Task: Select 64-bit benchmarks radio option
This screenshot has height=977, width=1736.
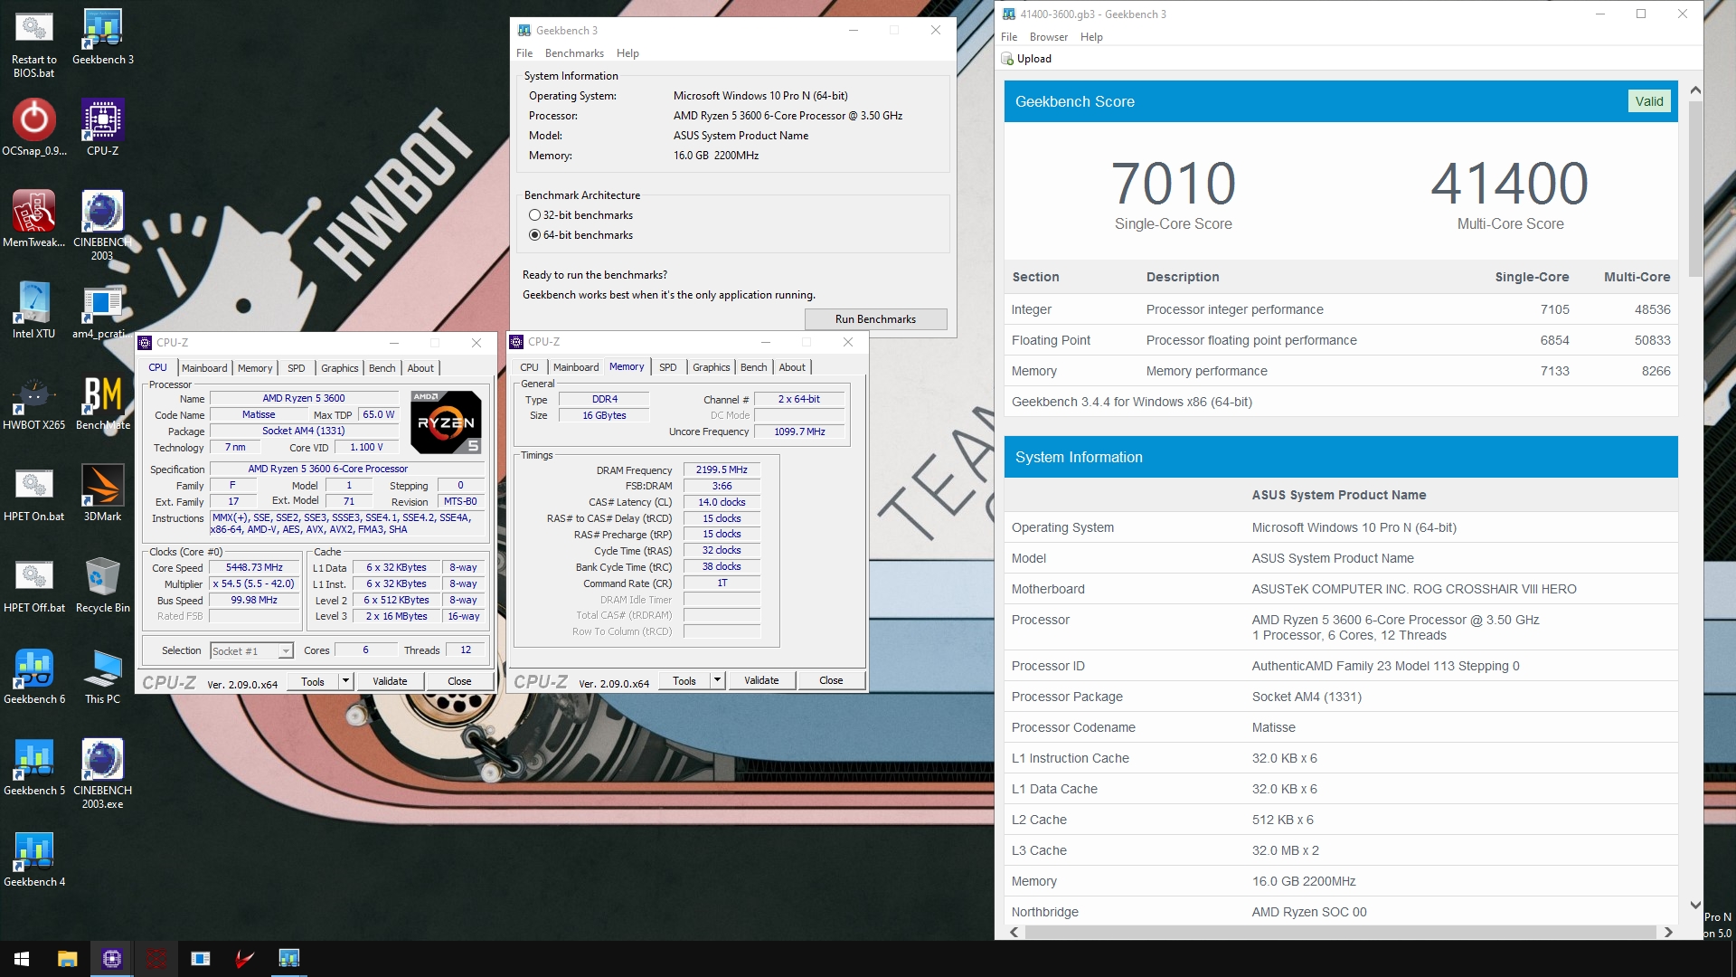Action: [x=535, y=235]
